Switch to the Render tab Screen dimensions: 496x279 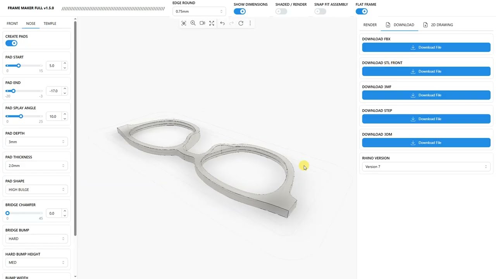point(370,25)
